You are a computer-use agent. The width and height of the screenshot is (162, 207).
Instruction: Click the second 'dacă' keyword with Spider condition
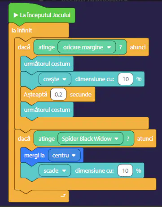click(x=24, y=138)
